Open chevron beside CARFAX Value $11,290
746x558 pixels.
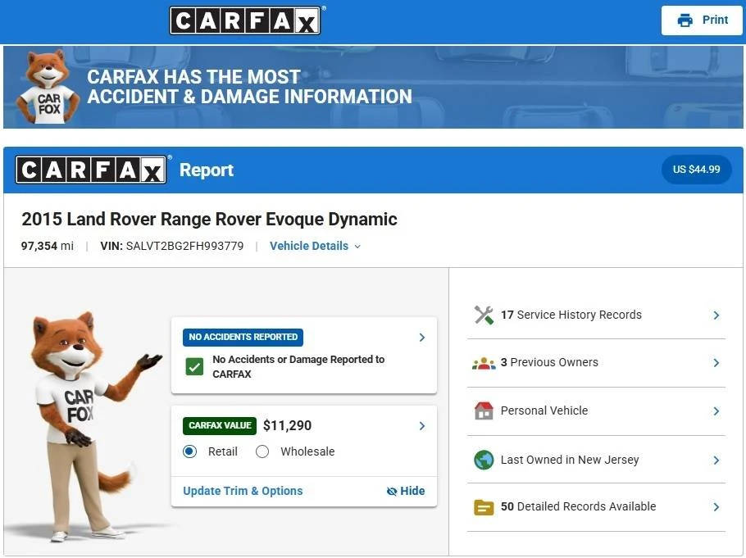tap(422, 426)
